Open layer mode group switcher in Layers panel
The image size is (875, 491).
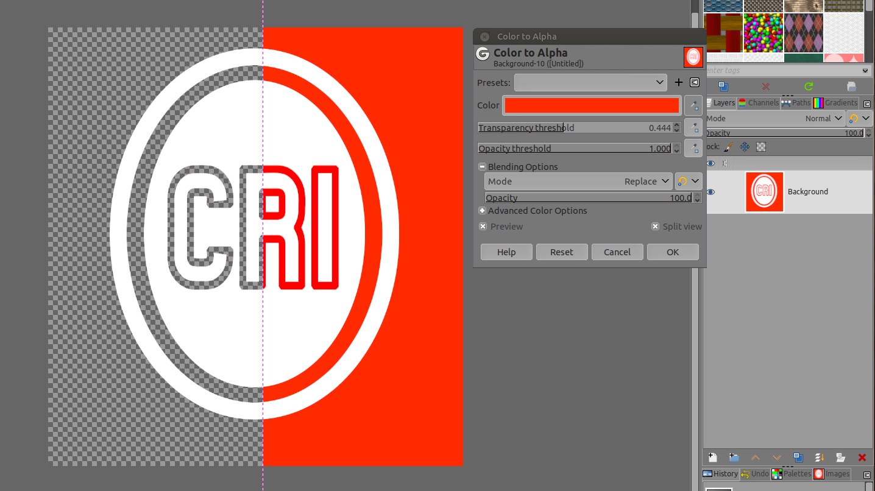point(859,119)
